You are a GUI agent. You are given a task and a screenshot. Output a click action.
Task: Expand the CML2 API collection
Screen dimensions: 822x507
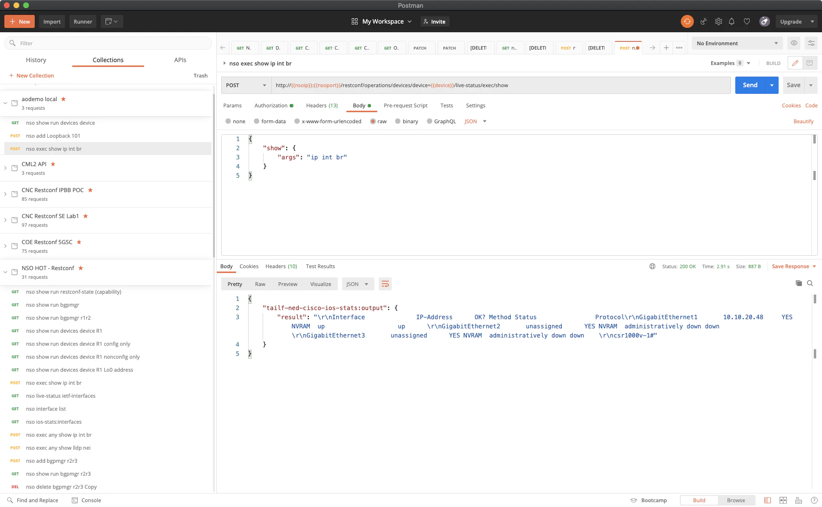pos(5,168)
